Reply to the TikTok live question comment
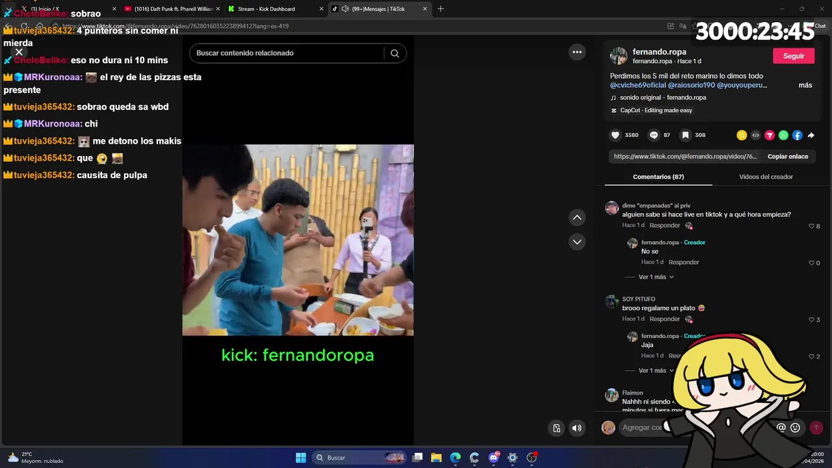832x468 pixels. point(664,226)
